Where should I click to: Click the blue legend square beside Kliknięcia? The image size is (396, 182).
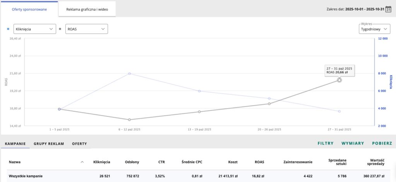coord(8,29)
